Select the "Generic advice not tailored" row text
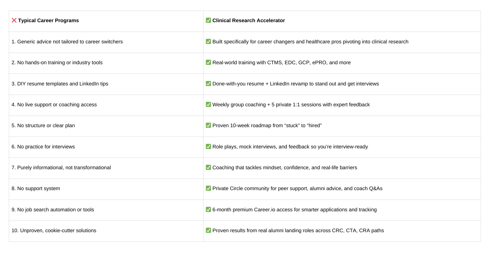 67,42
